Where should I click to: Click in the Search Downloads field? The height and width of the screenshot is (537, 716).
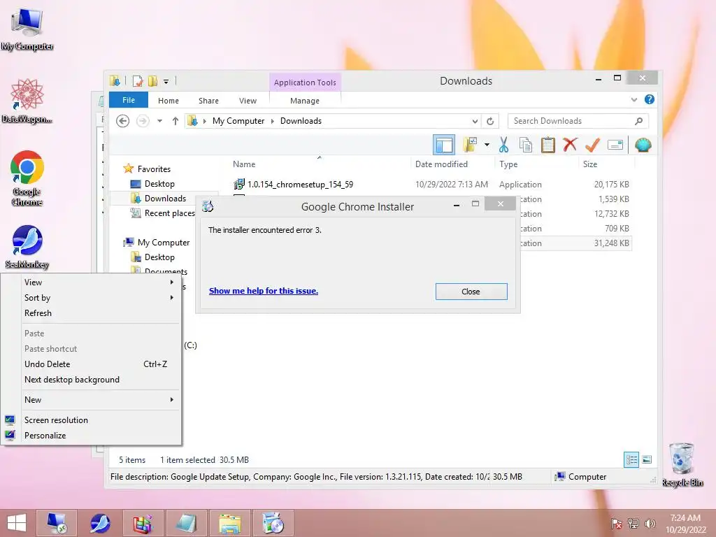[578, 121]
